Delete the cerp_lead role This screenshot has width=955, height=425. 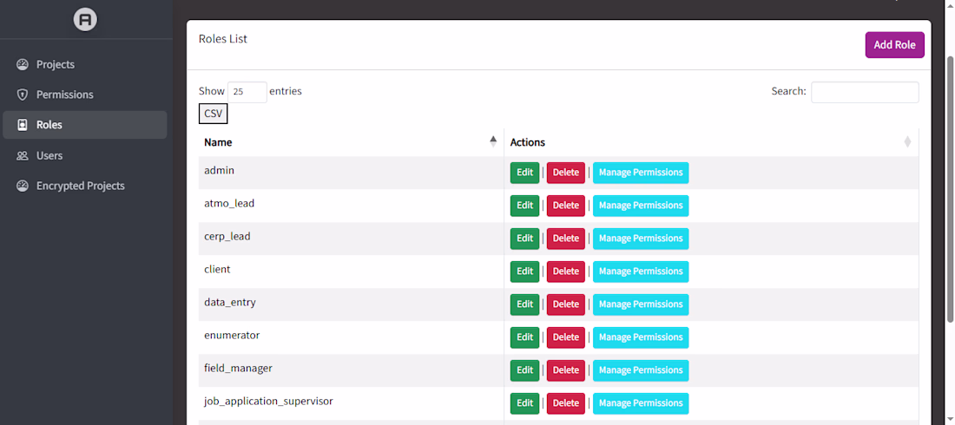(x=566, y=238)
